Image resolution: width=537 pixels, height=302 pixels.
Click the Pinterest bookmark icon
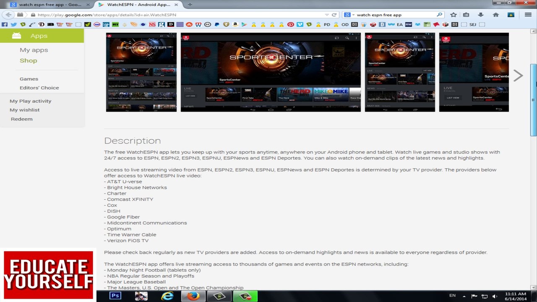coord(290,24)
